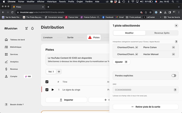This screenshot has height=113, width=182.
Task: Share this page icon in address bar
Action: pos(146,12)
